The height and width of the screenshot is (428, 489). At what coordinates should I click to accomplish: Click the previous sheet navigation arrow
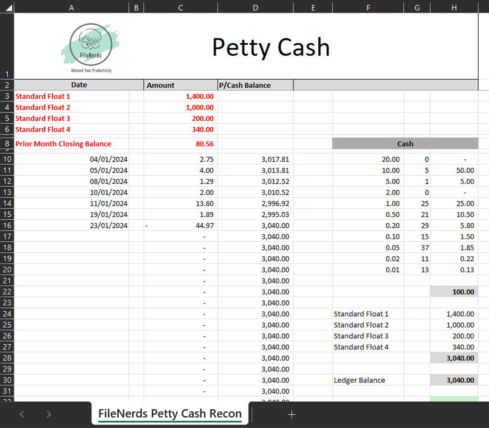point(22,414)
